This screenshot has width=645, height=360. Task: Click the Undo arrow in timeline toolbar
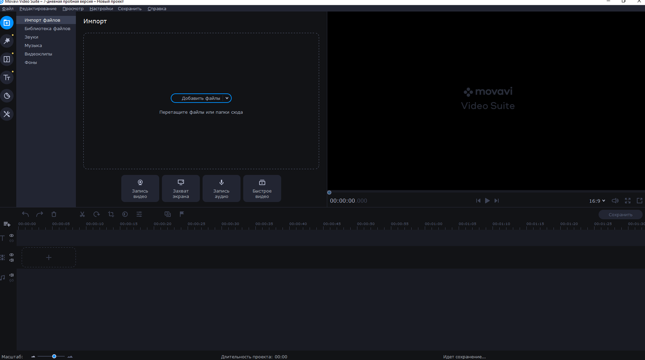click(x=25, y=214)
